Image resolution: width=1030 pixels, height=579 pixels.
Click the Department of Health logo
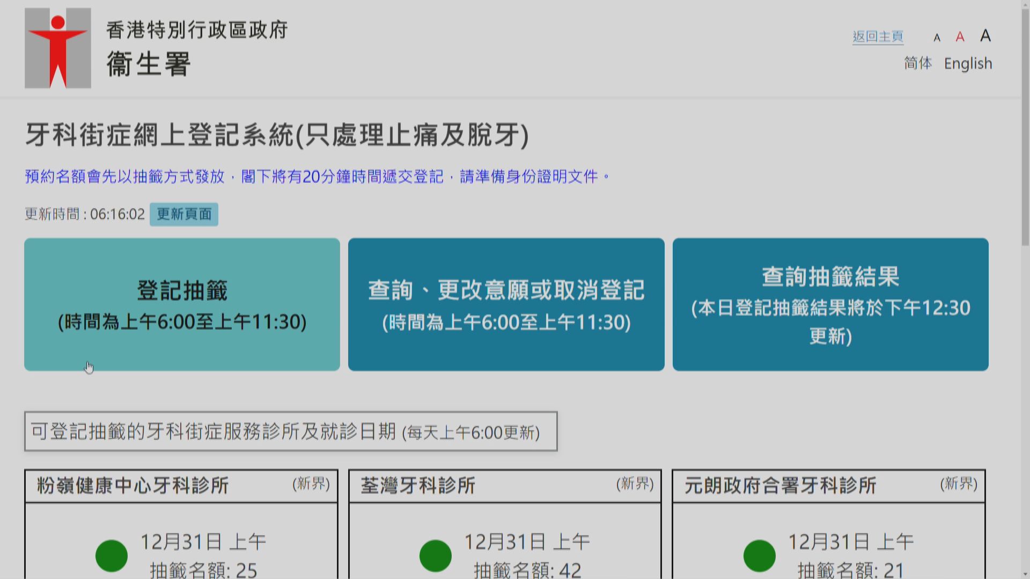(x=58, y=48)
